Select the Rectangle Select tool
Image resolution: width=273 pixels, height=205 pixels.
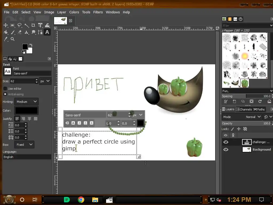tap(12, 25)
